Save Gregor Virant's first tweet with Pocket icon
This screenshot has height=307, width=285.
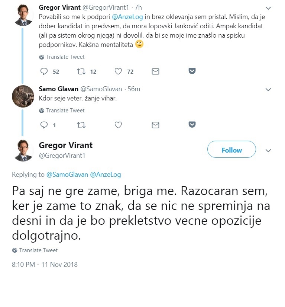(x=192, y=71)
